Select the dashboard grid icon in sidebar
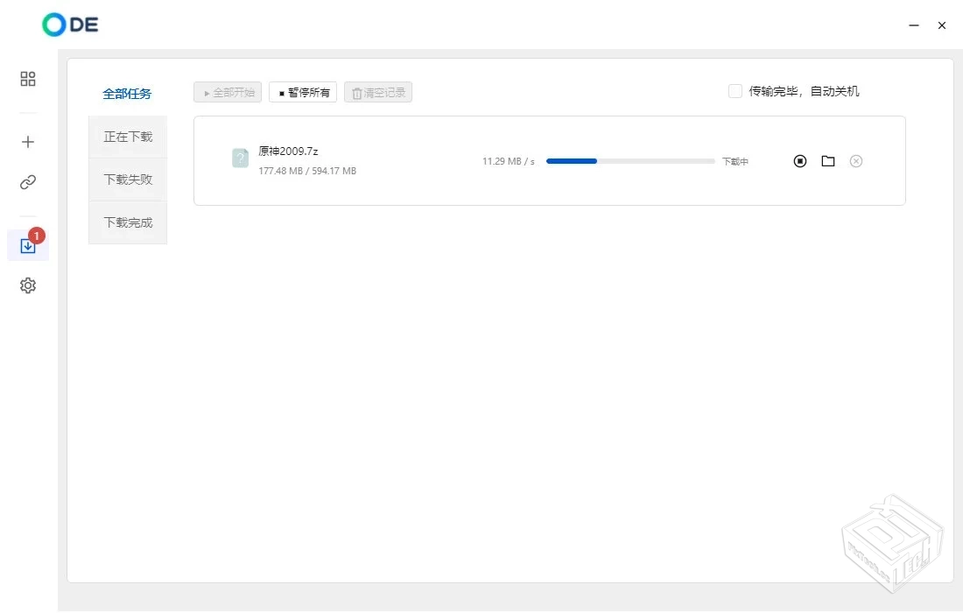 coord(27,78)
